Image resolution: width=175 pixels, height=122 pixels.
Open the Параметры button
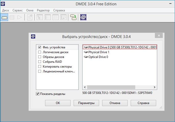click(x=86, y=103)
